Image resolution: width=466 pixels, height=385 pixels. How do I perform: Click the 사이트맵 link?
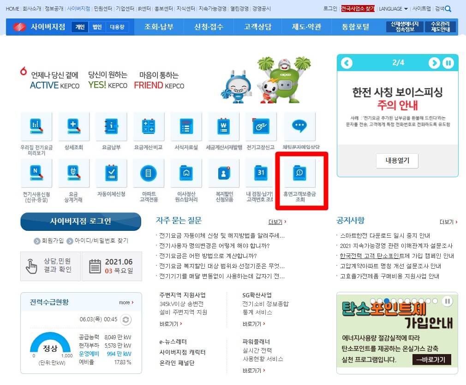[x=421, y=9]
